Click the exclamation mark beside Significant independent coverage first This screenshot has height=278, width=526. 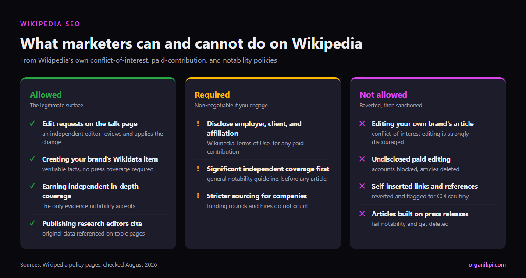[x=198, y=169]
